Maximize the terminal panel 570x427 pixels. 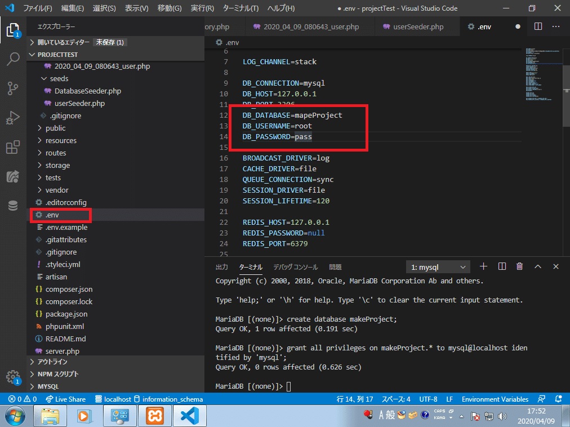click(x=538, y=266)
